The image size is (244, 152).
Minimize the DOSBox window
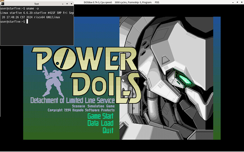pos(233,2)
